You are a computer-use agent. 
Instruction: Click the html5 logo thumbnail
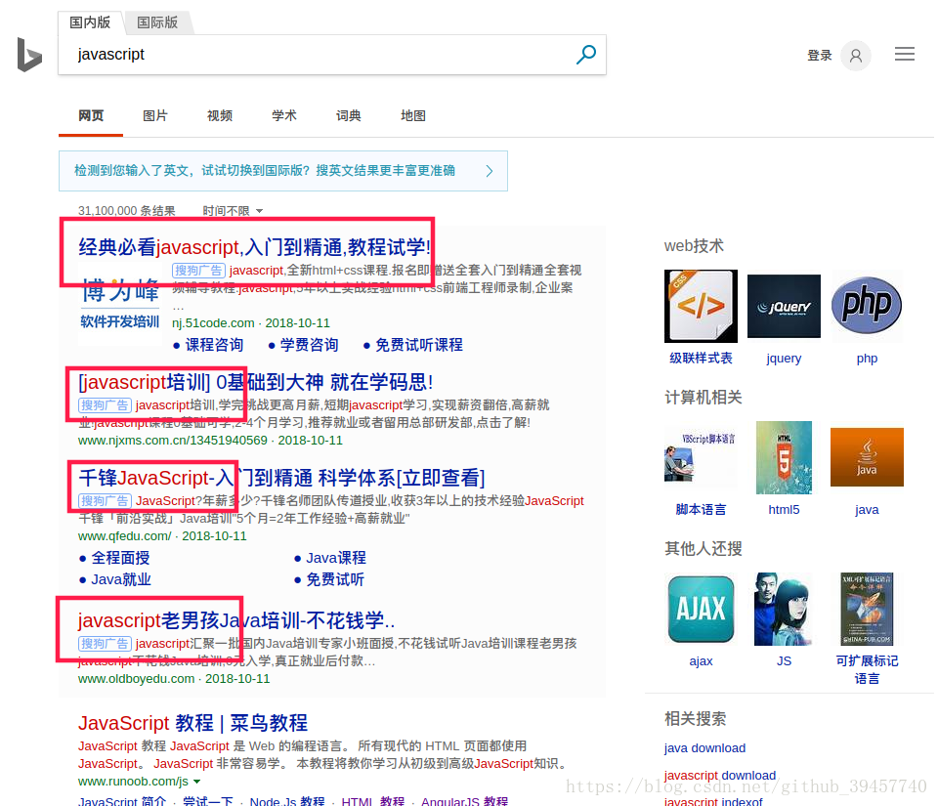784,457
